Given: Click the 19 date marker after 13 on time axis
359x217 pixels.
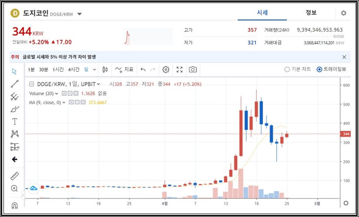Looking at the screenshot, I should pyautogui.click(x=256, y=204).
